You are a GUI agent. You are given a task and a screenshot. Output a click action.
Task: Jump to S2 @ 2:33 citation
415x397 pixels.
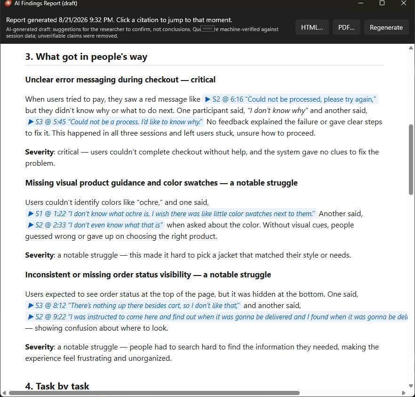(95, 225)
